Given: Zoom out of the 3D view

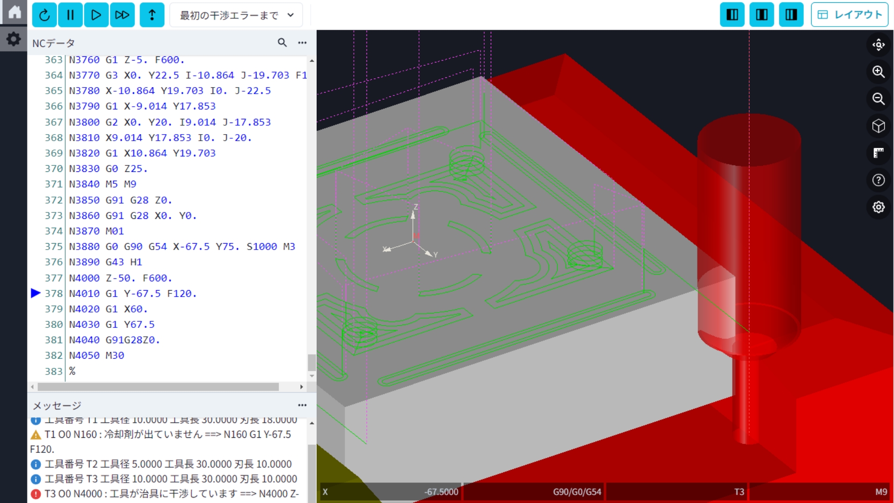Looking at the screenshot, I should click(879, 99).
